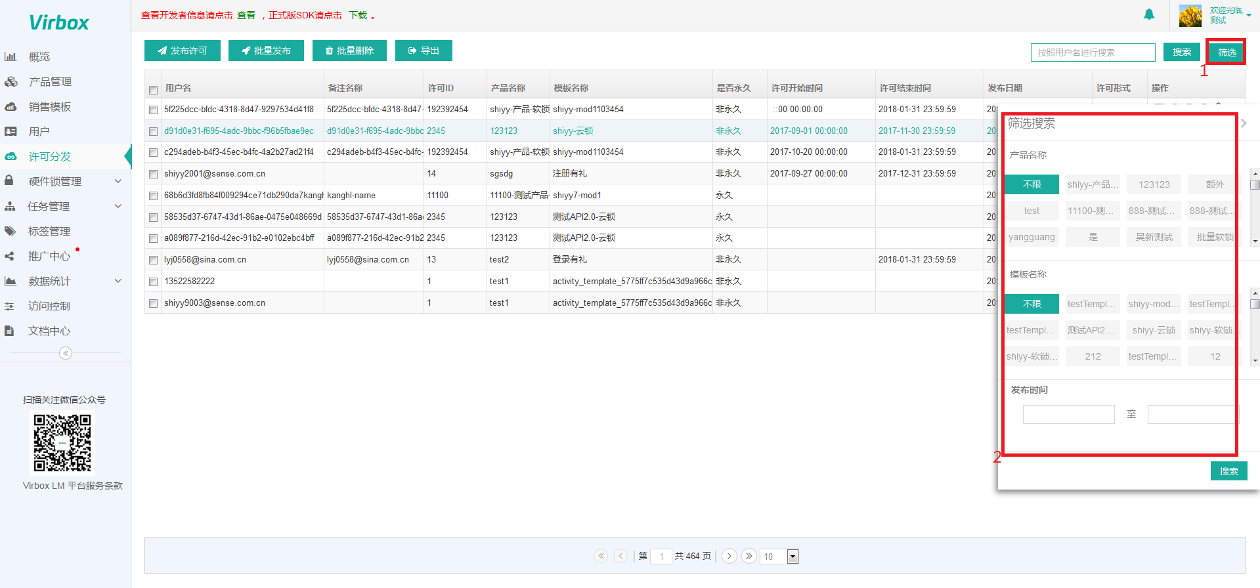The height and width of the screenshot is (588, 1260).
Task: Click the page number input field
Action: tap(661, 556)
